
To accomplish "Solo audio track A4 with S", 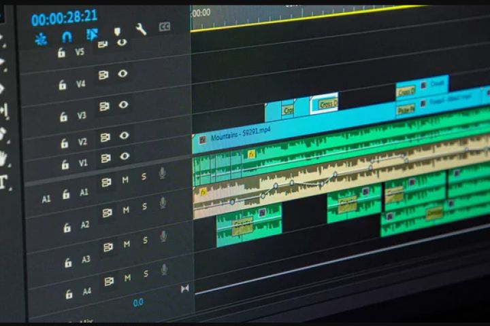I will [x=146, y=274].
